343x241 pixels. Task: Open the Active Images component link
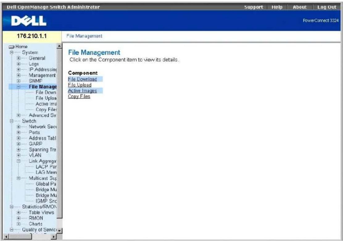pos(82,90)
